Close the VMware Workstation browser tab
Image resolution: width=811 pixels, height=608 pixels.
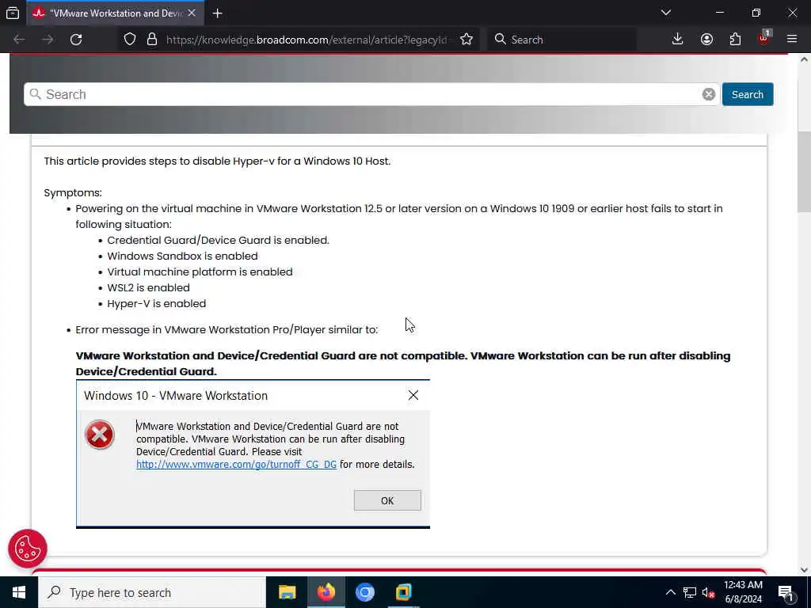[192, 13]
